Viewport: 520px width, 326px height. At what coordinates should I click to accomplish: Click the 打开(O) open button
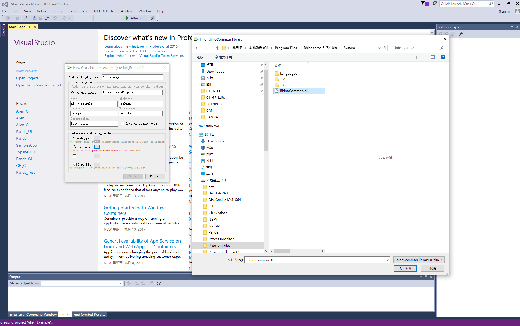coord(405,268)
